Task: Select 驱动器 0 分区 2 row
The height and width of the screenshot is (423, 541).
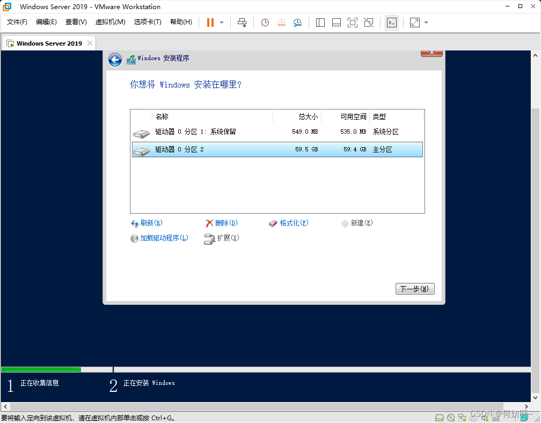Action: [277, 149]
